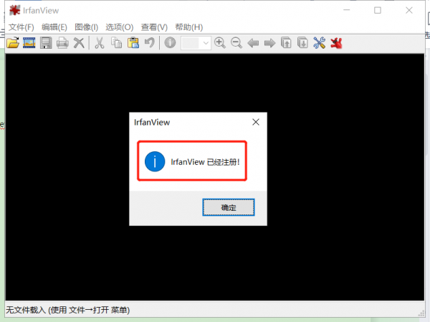Open Properties/Settings wrench icon

click(320, 43)
